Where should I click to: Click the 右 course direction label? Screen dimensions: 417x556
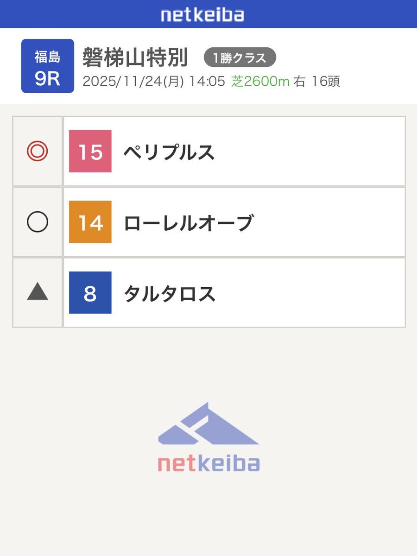[x=300, y=82]
